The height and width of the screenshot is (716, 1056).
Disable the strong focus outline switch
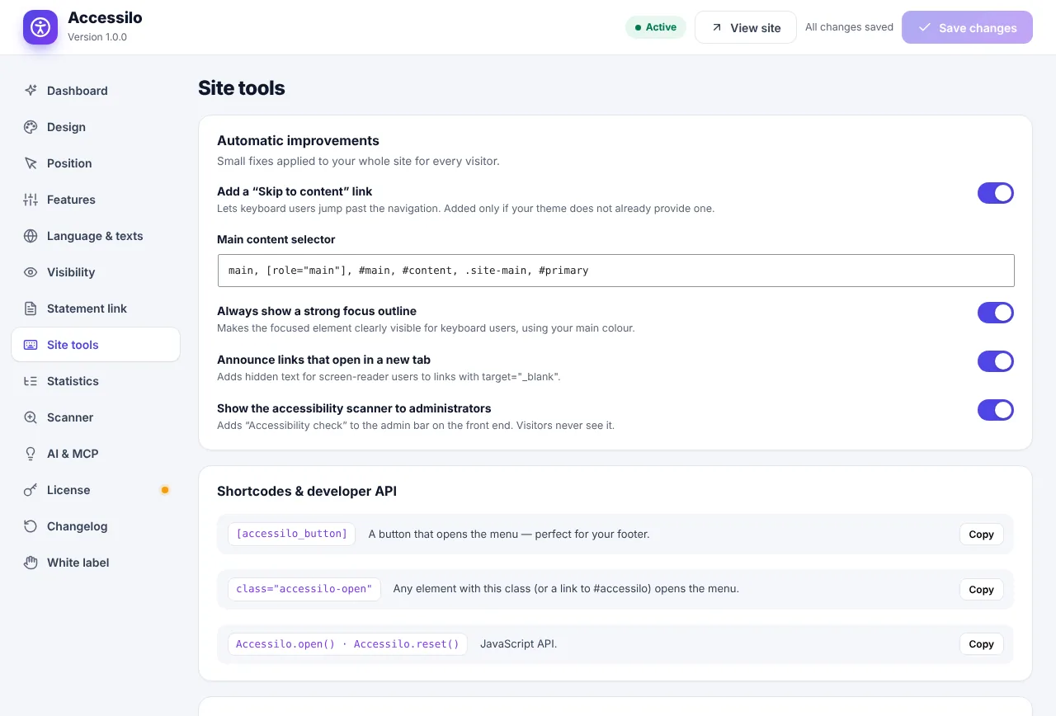996,313
